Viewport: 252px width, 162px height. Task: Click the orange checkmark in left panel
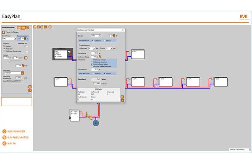(30, 90)
